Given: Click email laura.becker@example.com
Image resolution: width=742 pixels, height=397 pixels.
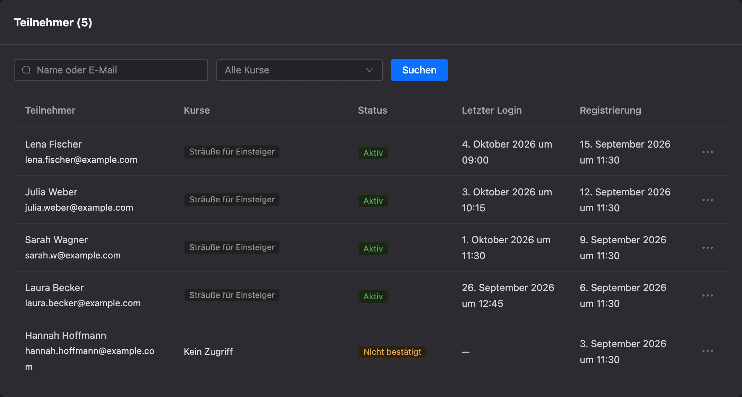Looking at the screenshot, I should coord(83,303).
